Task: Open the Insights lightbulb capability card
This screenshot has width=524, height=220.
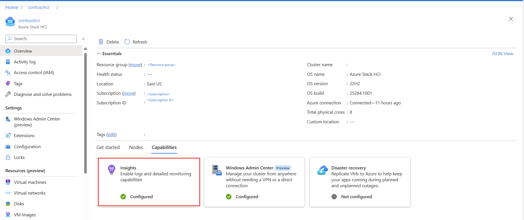Action: (x=149, y=182)
